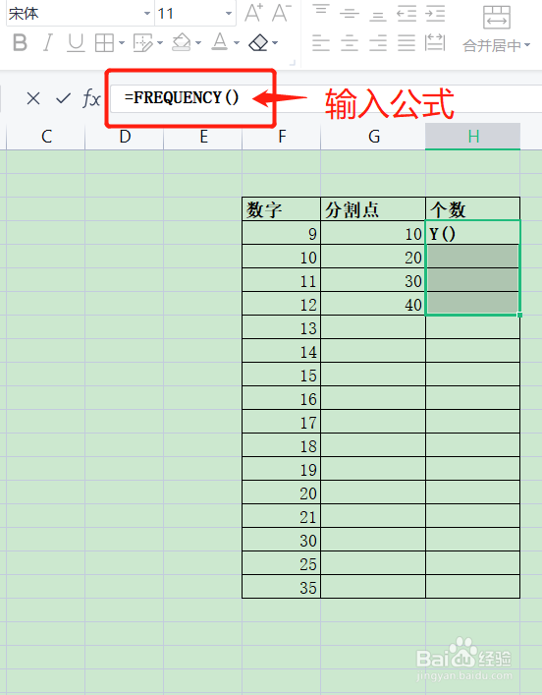The height and width of the screenshot is (695, 542).
Task: Select the 个数 header cell
Action: pyautogui.click(x=473, y=208)
